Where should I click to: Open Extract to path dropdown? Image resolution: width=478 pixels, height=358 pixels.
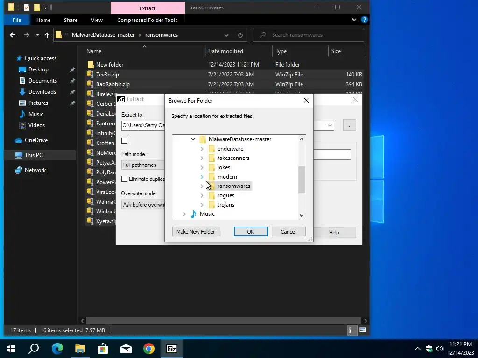click(330, 126)
